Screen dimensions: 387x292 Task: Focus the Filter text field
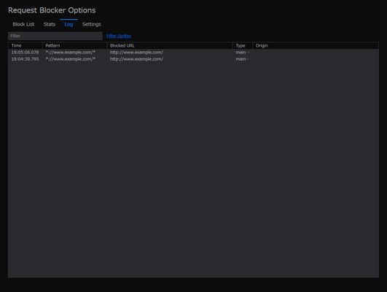pos(55,36)
